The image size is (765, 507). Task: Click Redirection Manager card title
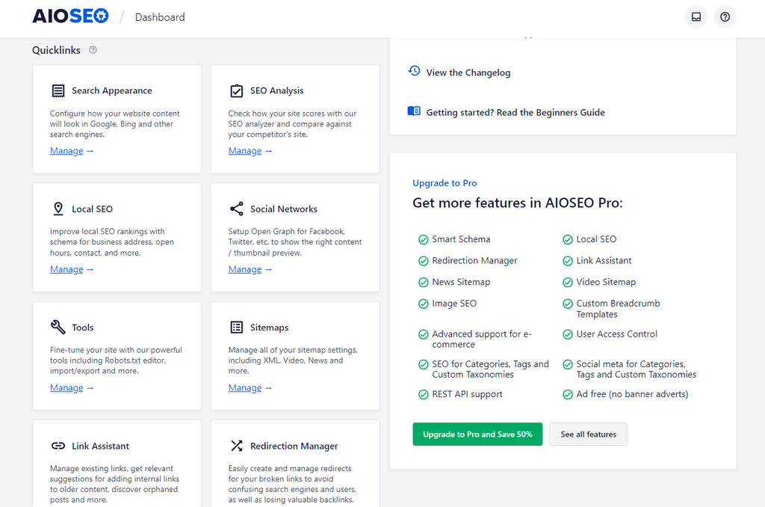point(294,446)
